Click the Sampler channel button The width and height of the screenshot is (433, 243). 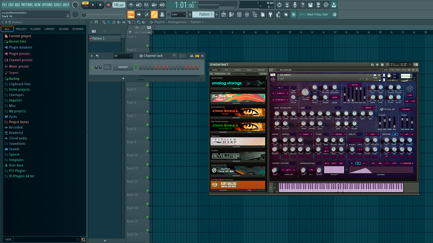point(123,67)
